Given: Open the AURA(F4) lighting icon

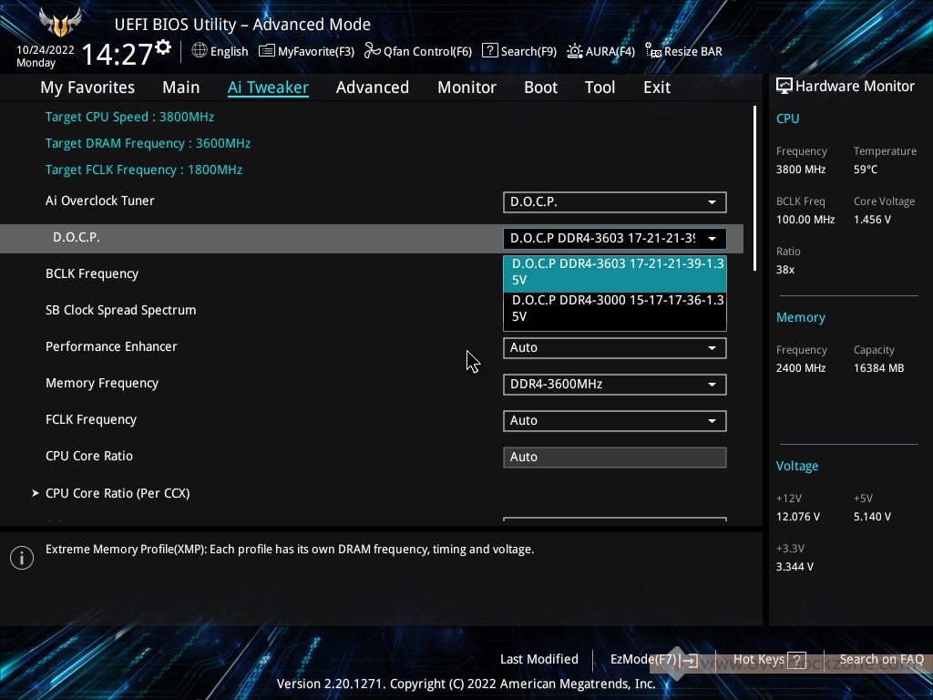Looking at the screenshot, I should coord(575,51).
